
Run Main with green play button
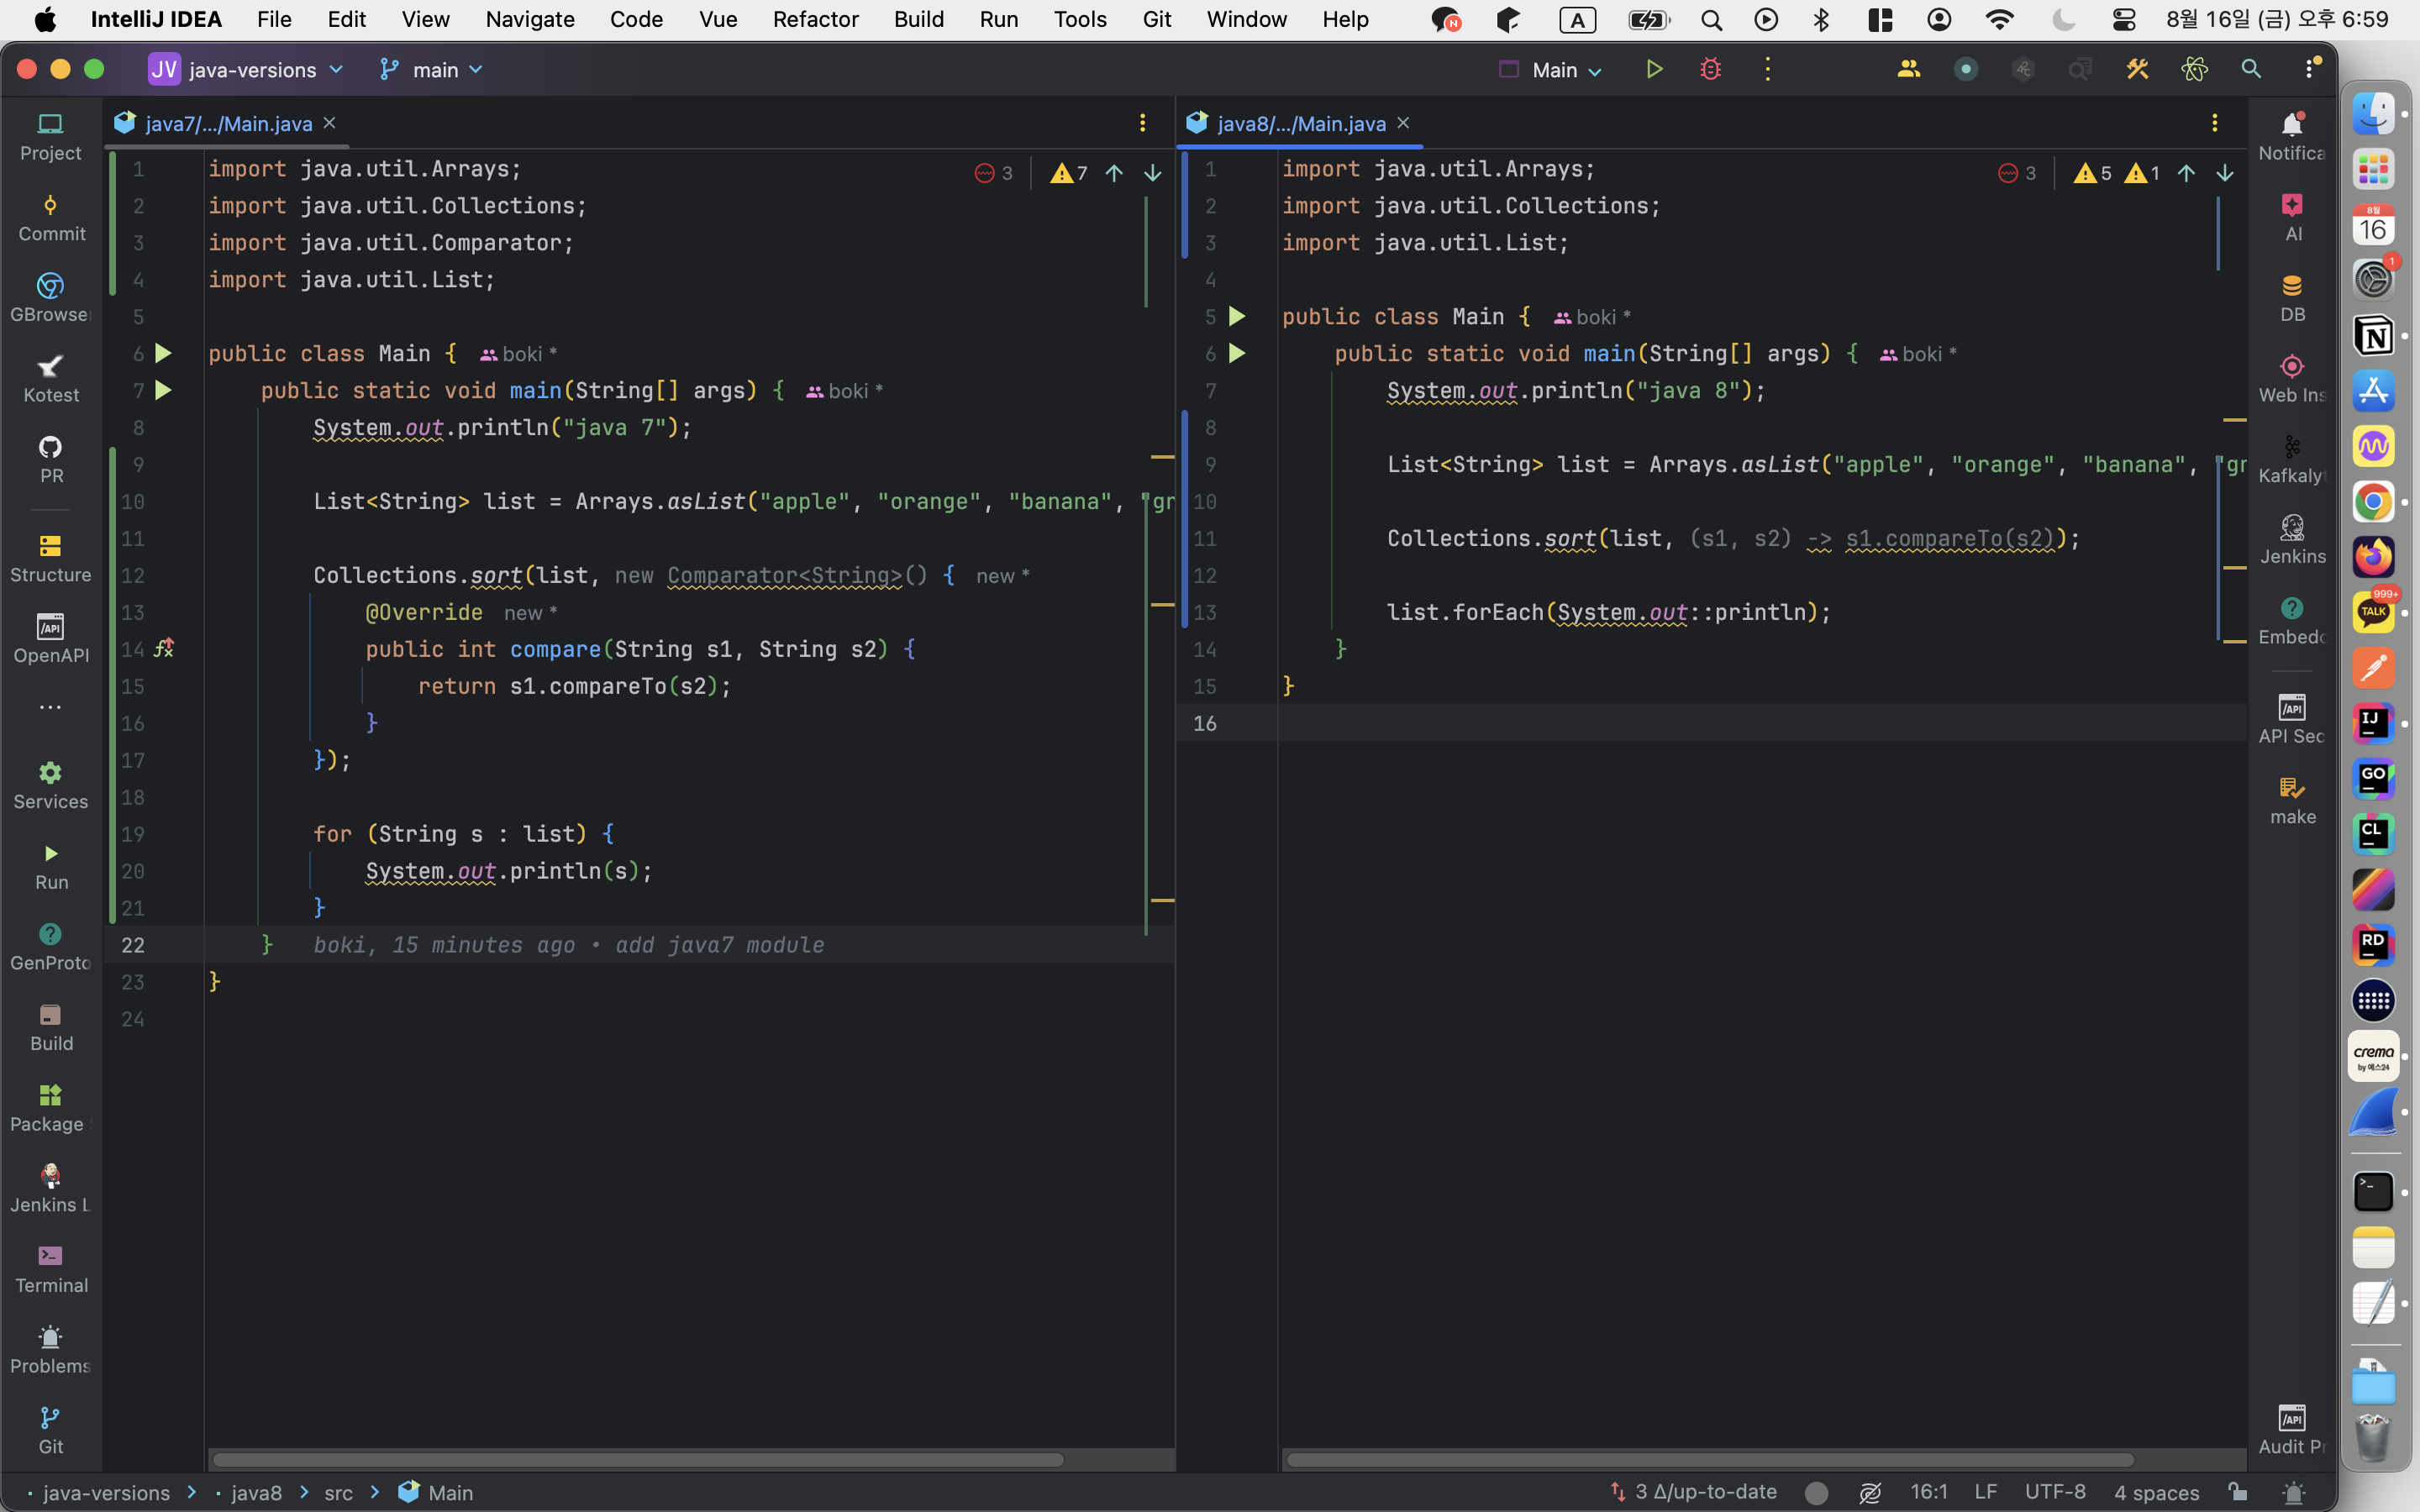pyautogui.click(x=1654, y=69)
